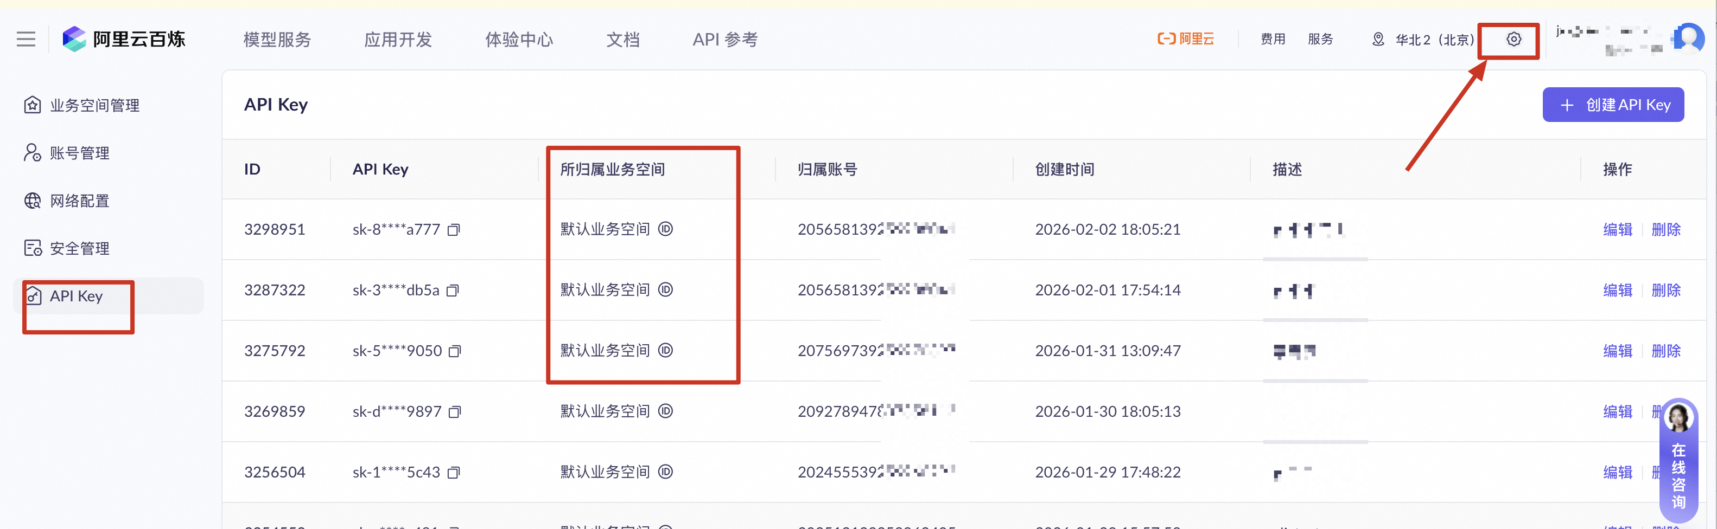This screenshot has height=529, width=1717.
Task: Click the 创建时间 column header
Action: click(x=1065, y=169)
